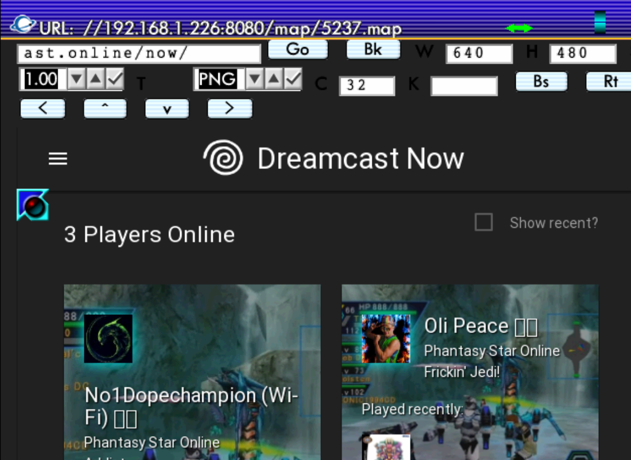The width and height of the screenshot is (631, 460).
Task: Open the 1.00 zoom level selector
Action: pos(42,79)
